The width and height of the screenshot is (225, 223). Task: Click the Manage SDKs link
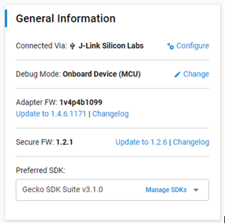[x=166, y=190]
